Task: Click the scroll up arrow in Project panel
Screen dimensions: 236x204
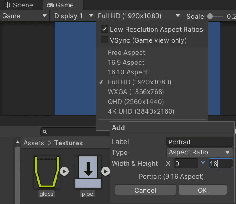Action: pyautogui.click(x=18, y=142)
